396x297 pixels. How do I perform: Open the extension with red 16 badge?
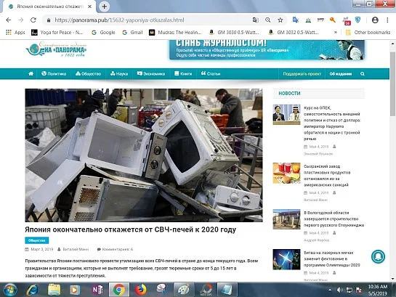(x=346, y=20)
